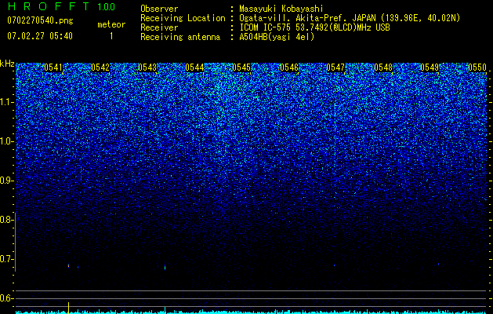Click the 0.6 kHz axis label
The width and height of the screenshot is (493, 314).
pyautogui.click(x=6, y=298)
